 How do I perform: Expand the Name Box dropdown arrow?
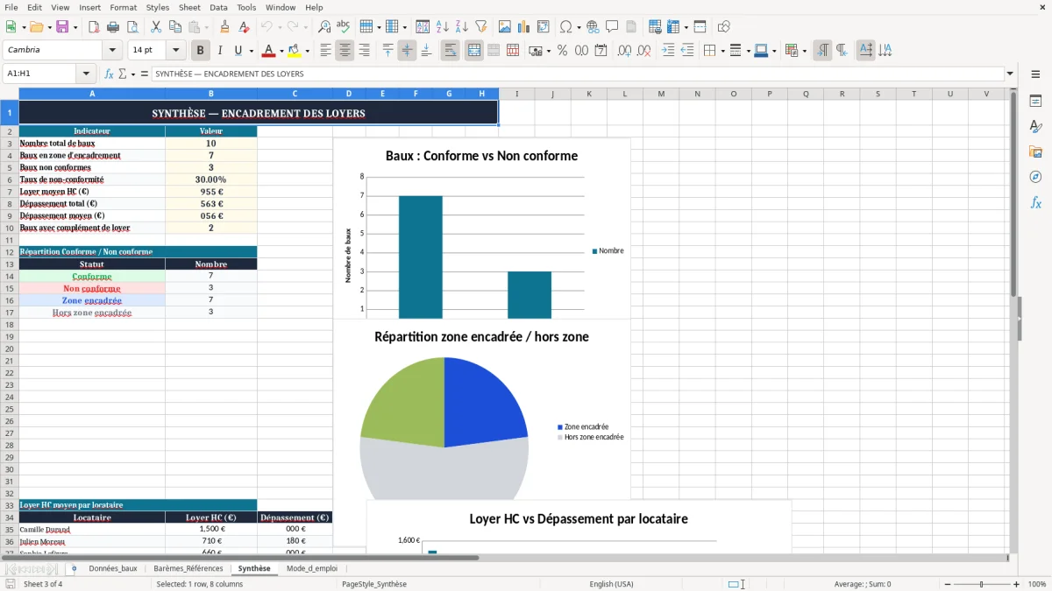86,74
